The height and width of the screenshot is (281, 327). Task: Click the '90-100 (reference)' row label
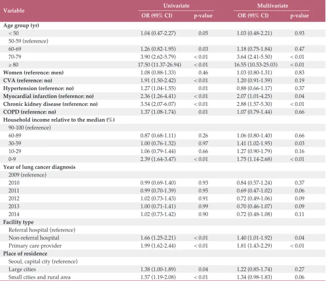point(30,128)
